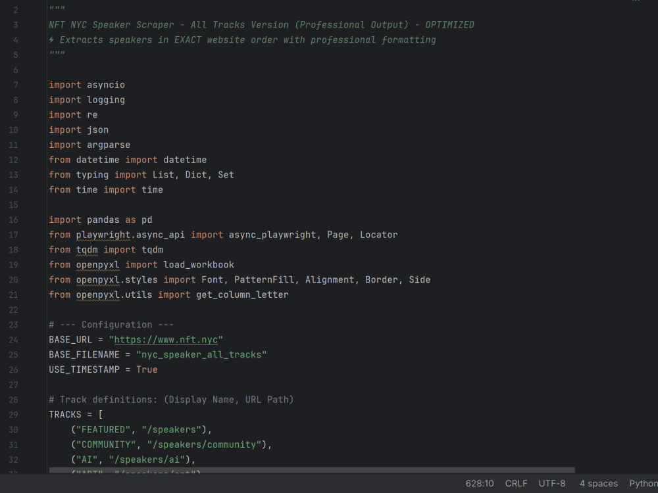Screen dimensions: 658x493
Task: Open the 4 spaces indent settings
Action: [598, 483]
